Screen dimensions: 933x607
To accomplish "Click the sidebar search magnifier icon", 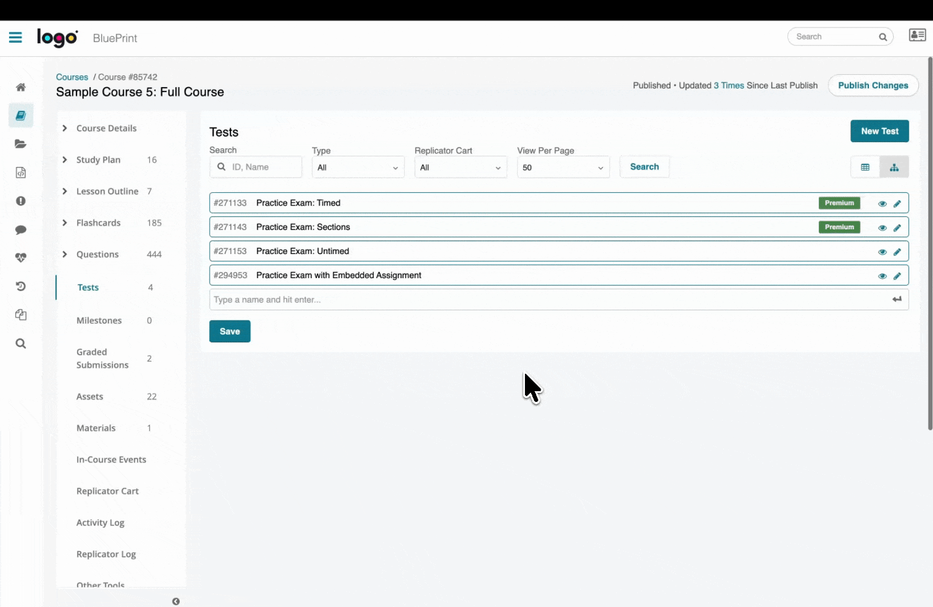I will [21, 343].
